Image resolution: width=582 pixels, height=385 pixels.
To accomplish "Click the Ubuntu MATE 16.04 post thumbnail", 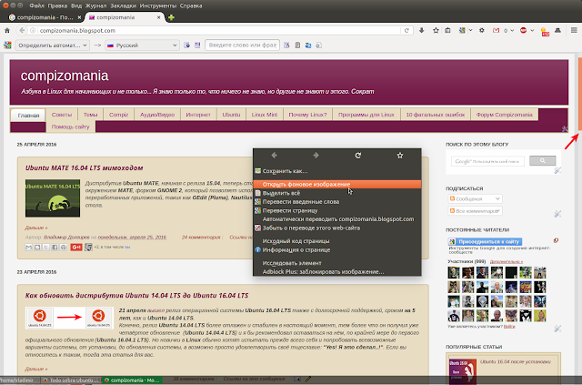I will [x=53, y=198].
